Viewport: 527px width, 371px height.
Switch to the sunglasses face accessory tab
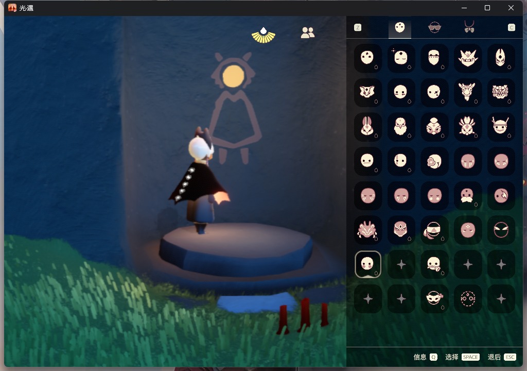434,28
